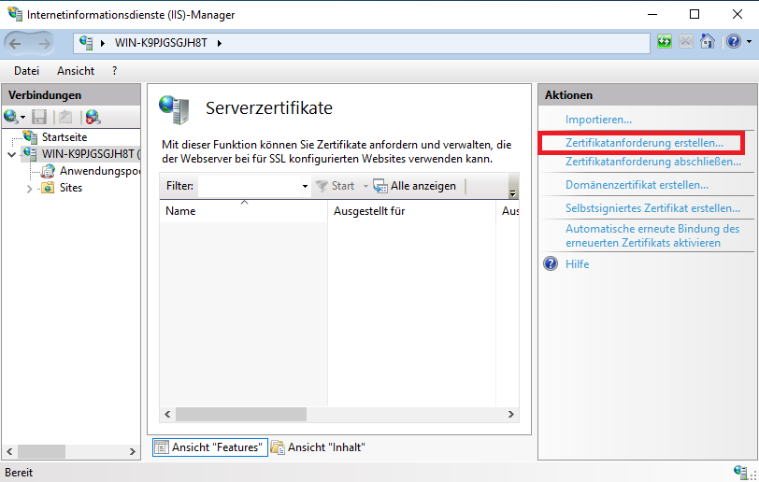This screenshot has width=759, height=482.
Task: Click the status bar network icon
Action: (740, 473)
